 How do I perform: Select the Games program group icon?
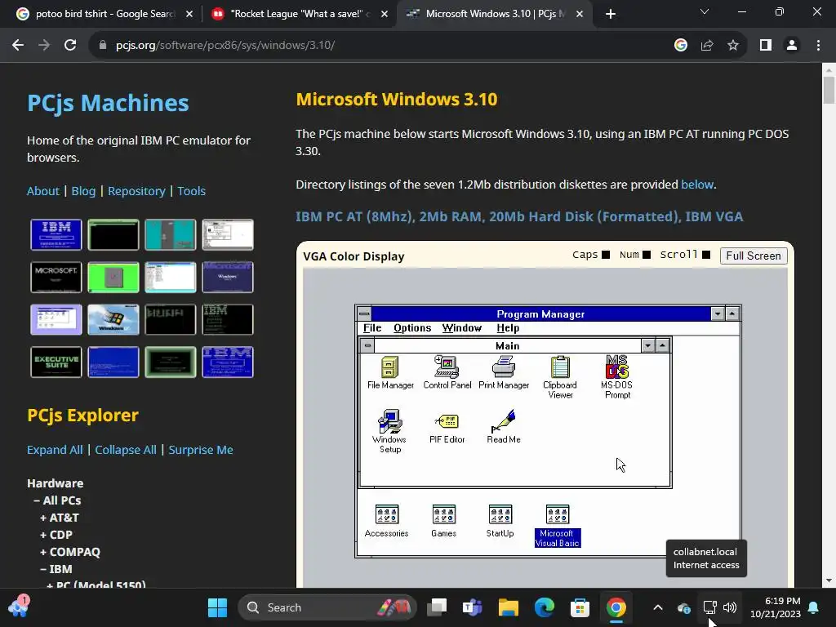[443, 521]
